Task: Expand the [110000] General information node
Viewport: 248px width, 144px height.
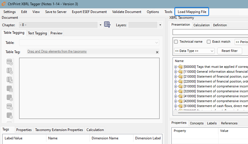Action: click(x=175, y=72)
